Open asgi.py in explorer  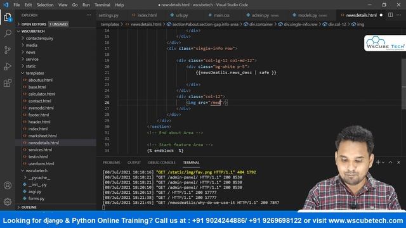coord(56,191)
